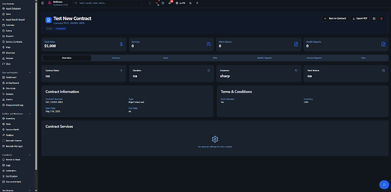Switch to the Health Reports tab

click(264, 58)
